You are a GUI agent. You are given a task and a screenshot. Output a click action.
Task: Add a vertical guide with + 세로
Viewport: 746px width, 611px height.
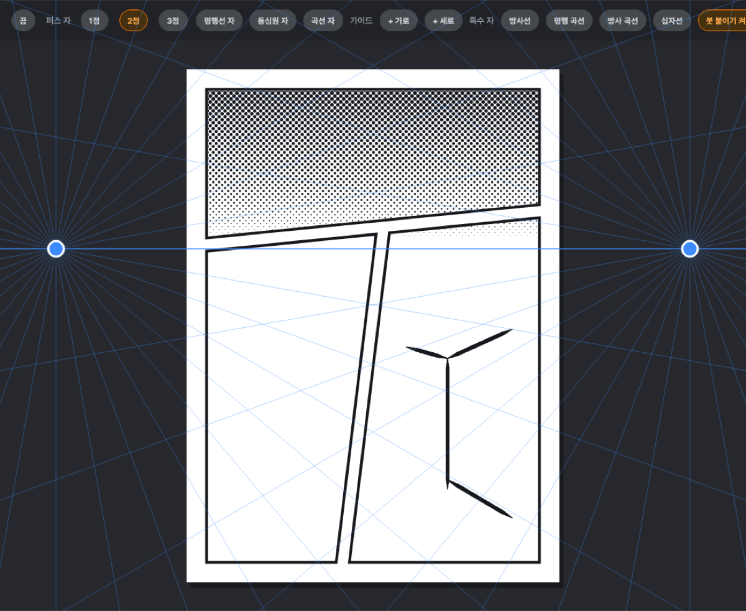click(444, 21)
